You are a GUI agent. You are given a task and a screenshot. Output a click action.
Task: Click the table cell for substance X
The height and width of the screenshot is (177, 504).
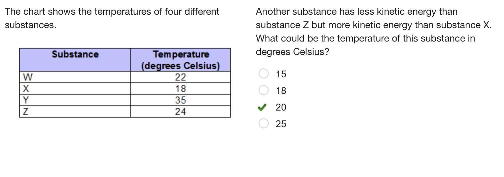coord(75,88)
